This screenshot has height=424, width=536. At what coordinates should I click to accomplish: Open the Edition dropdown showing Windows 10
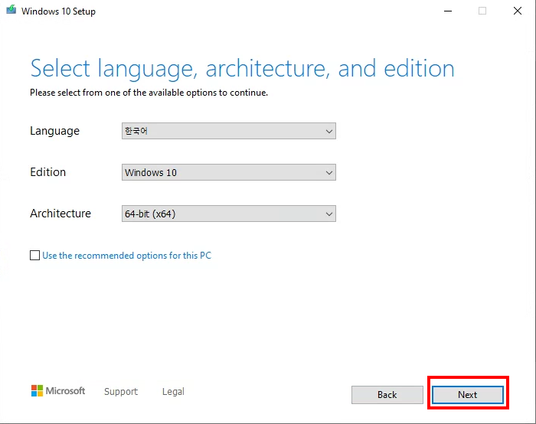coord(229,172)
